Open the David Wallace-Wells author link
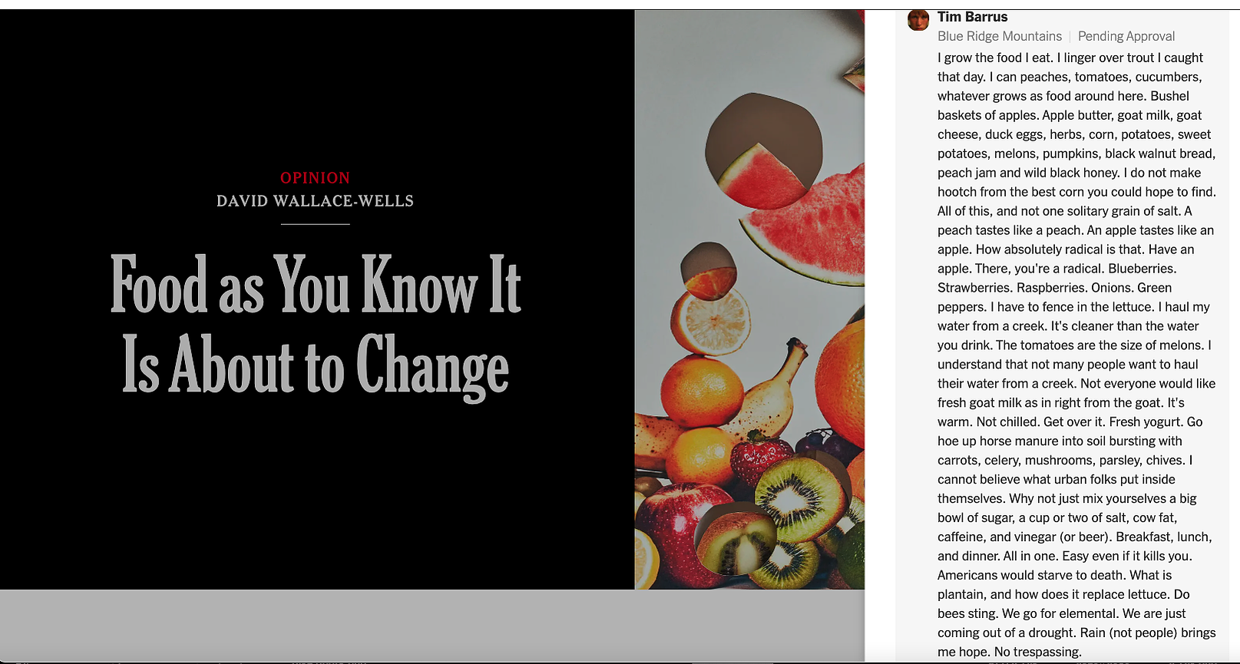The height and width of the screenshot is (664, 1240). pos(315,201)
